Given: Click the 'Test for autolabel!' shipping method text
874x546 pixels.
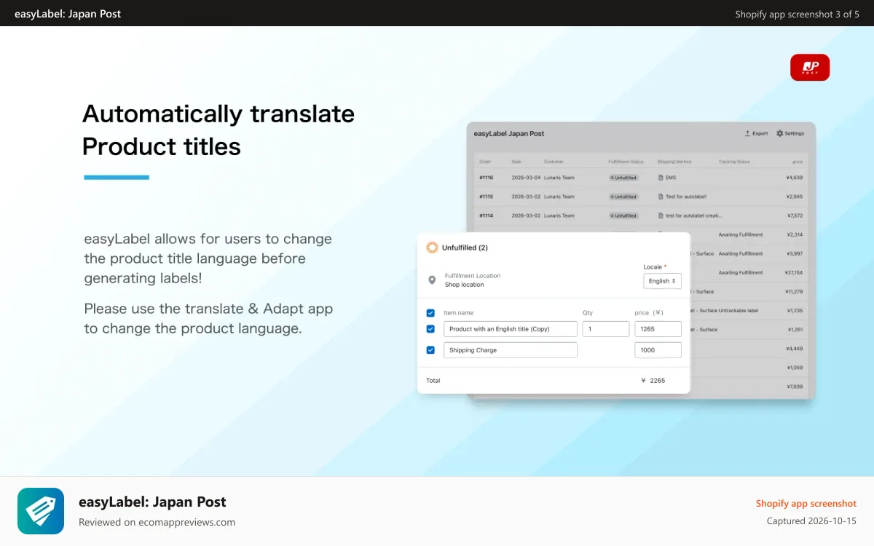Looking at the screenshot, I should pyautogui.click(x=686, y=197).
